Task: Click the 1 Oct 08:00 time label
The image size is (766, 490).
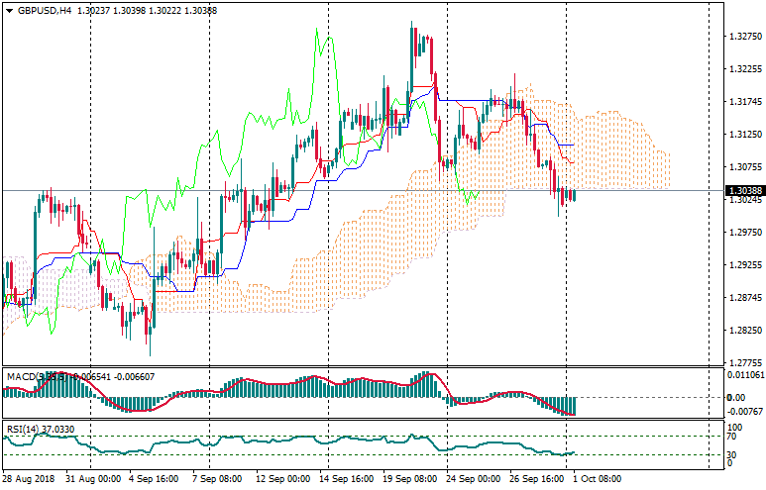Action: click(597, 478)
